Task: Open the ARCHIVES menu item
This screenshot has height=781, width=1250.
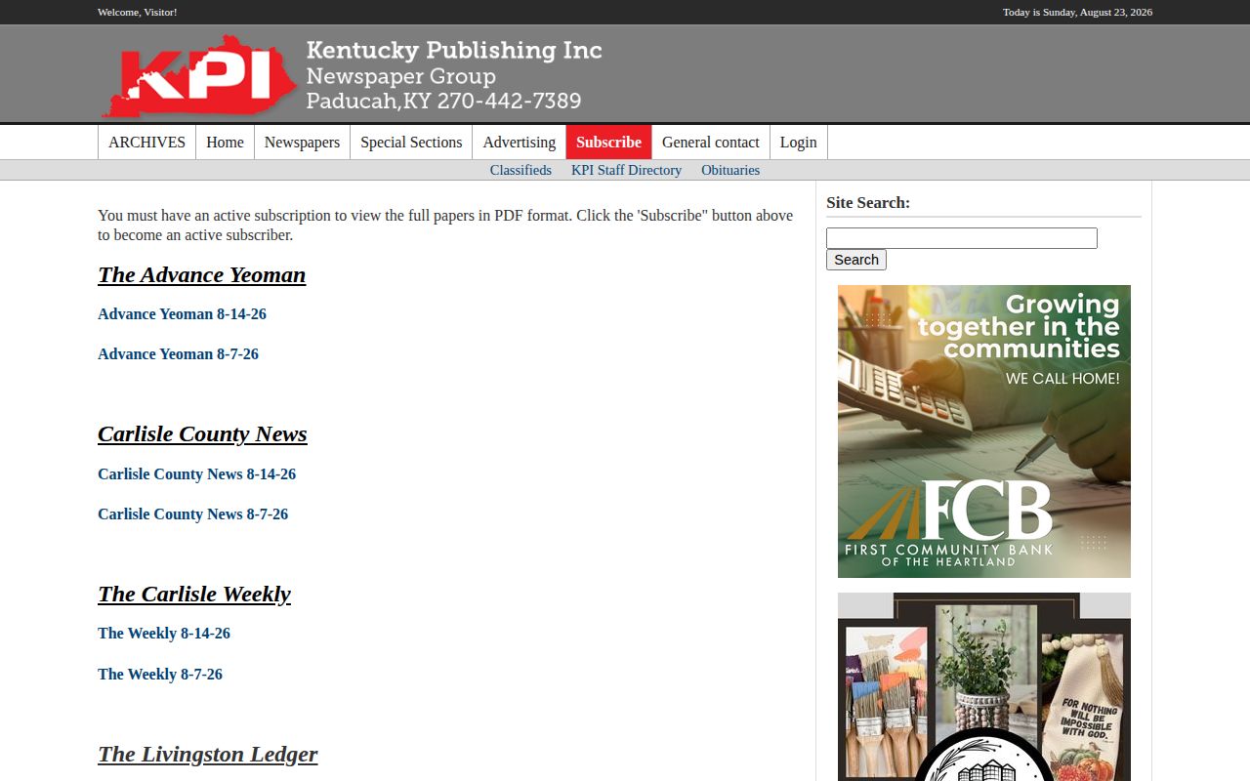Action: click(146, 143)
